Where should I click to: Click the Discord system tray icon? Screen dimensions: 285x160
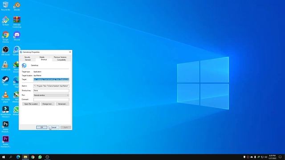click(x=252, y=157)
